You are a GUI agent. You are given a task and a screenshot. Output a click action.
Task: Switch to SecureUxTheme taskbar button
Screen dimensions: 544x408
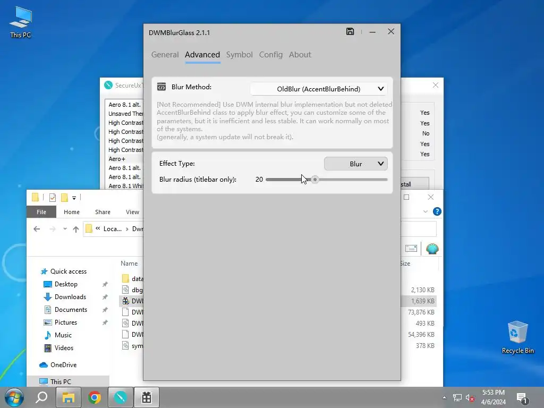pos(121,397)
